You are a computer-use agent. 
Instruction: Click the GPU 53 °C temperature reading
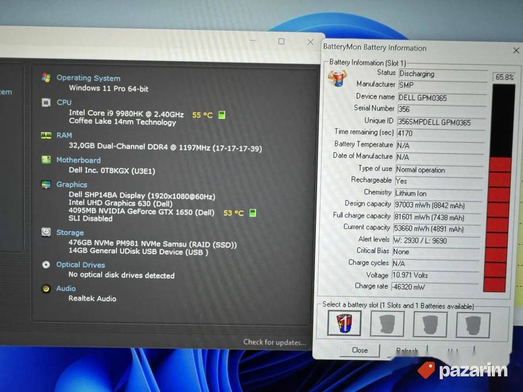pos(234,213)
